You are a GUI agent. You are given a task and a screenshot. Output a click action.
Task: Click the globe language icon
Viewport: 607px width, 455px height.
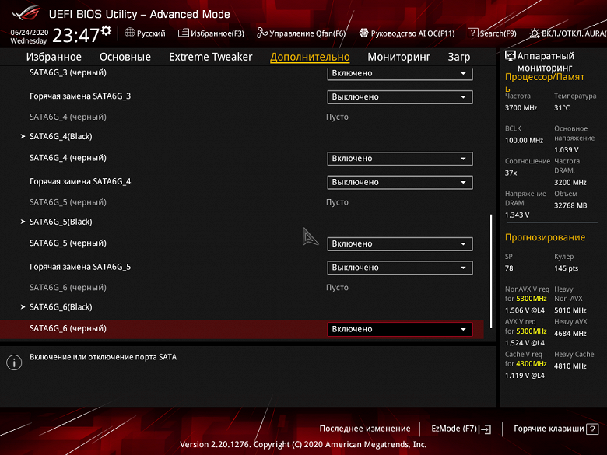tap(130, 33)
